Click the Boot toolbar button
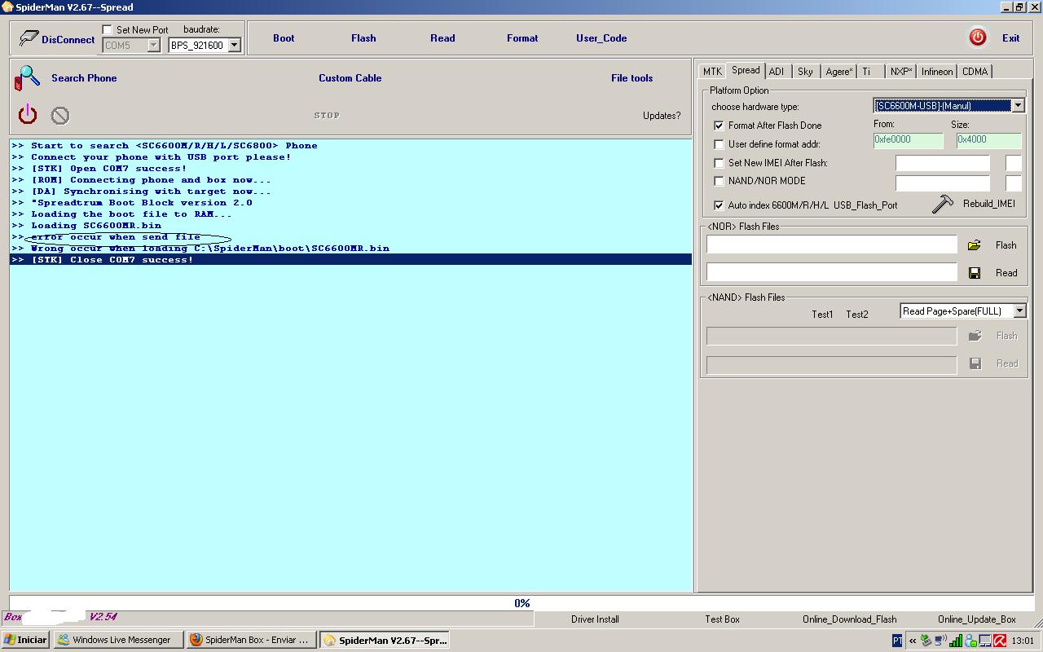The image size is (1043, 652). coord(284,38)
